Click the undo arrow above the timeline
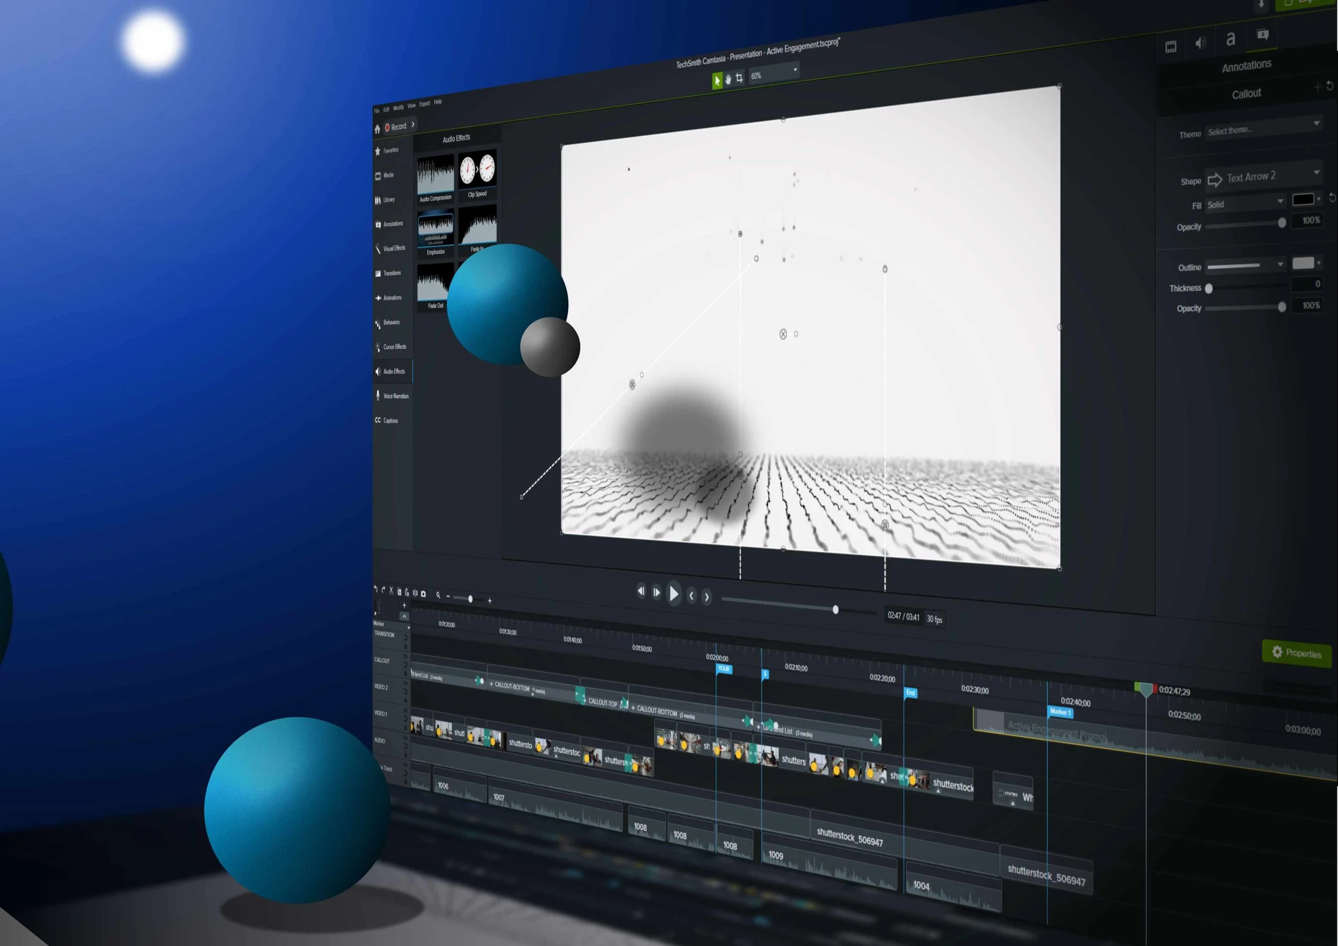The height and width of the screenshot is (946, 1338). pos(375,590)
